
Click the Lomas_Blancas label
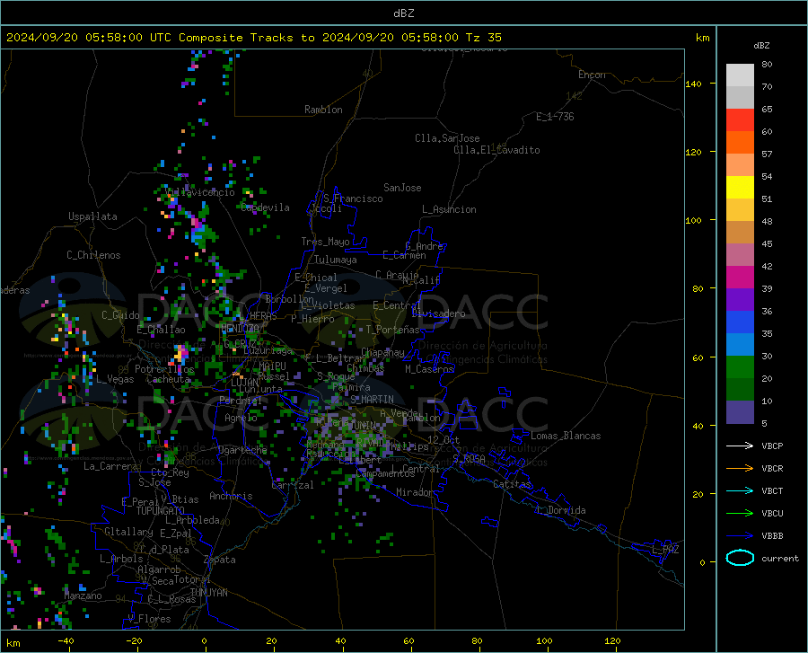[566, 436]
